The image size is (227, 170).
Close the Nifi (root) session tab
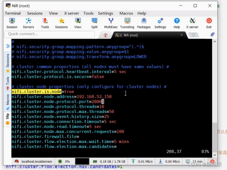click(182, 35)
